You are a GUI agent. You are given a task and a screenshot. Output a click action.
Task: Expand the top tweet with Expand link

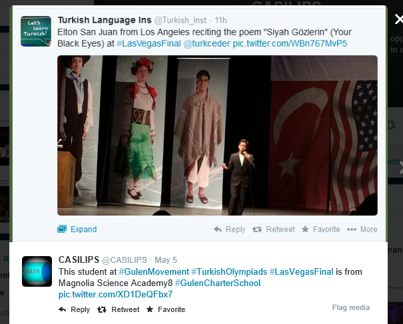tap(83, 230)
